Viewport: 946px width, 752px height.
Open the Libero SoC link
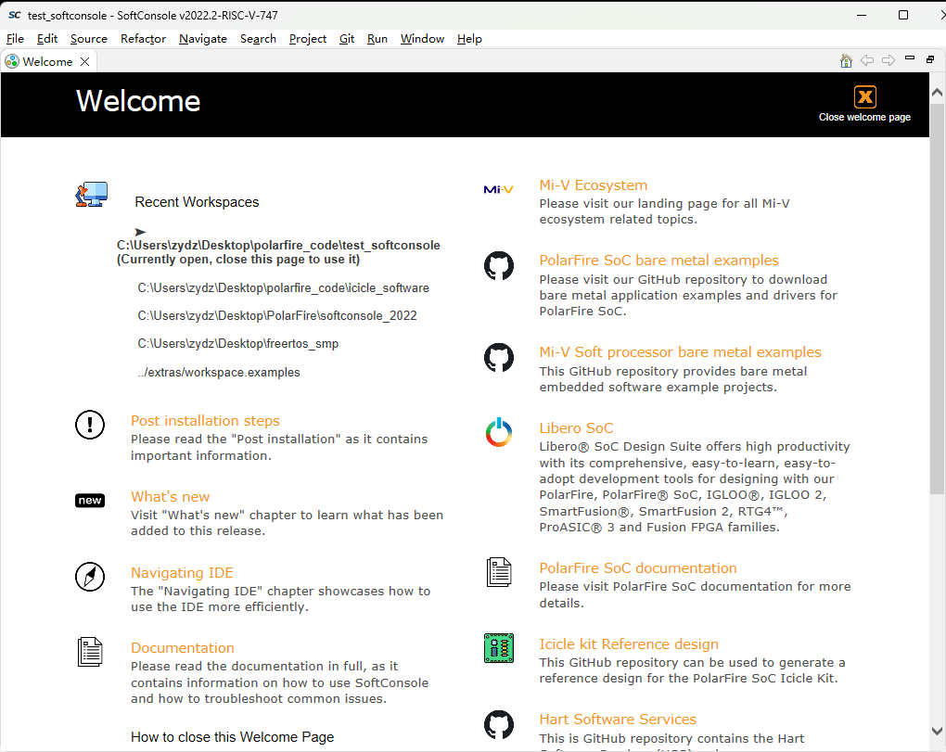(576, 427)
